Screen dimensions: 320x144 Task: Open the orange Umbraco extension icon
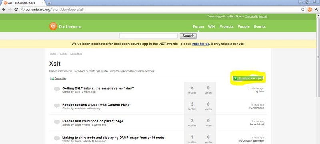[x=310, y=9]
